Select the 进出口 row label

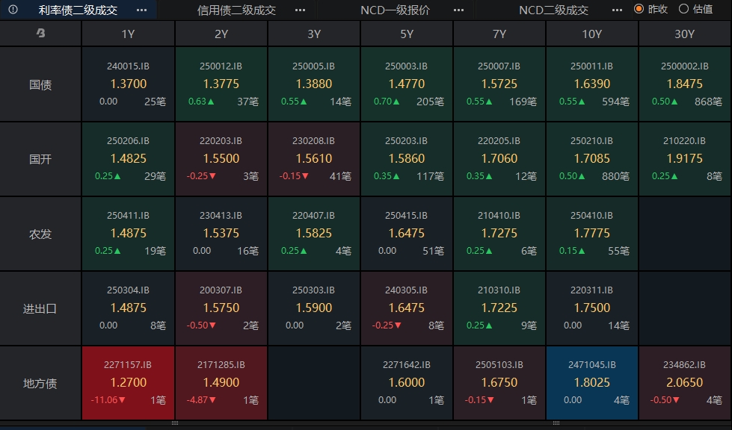coord(40,308)
